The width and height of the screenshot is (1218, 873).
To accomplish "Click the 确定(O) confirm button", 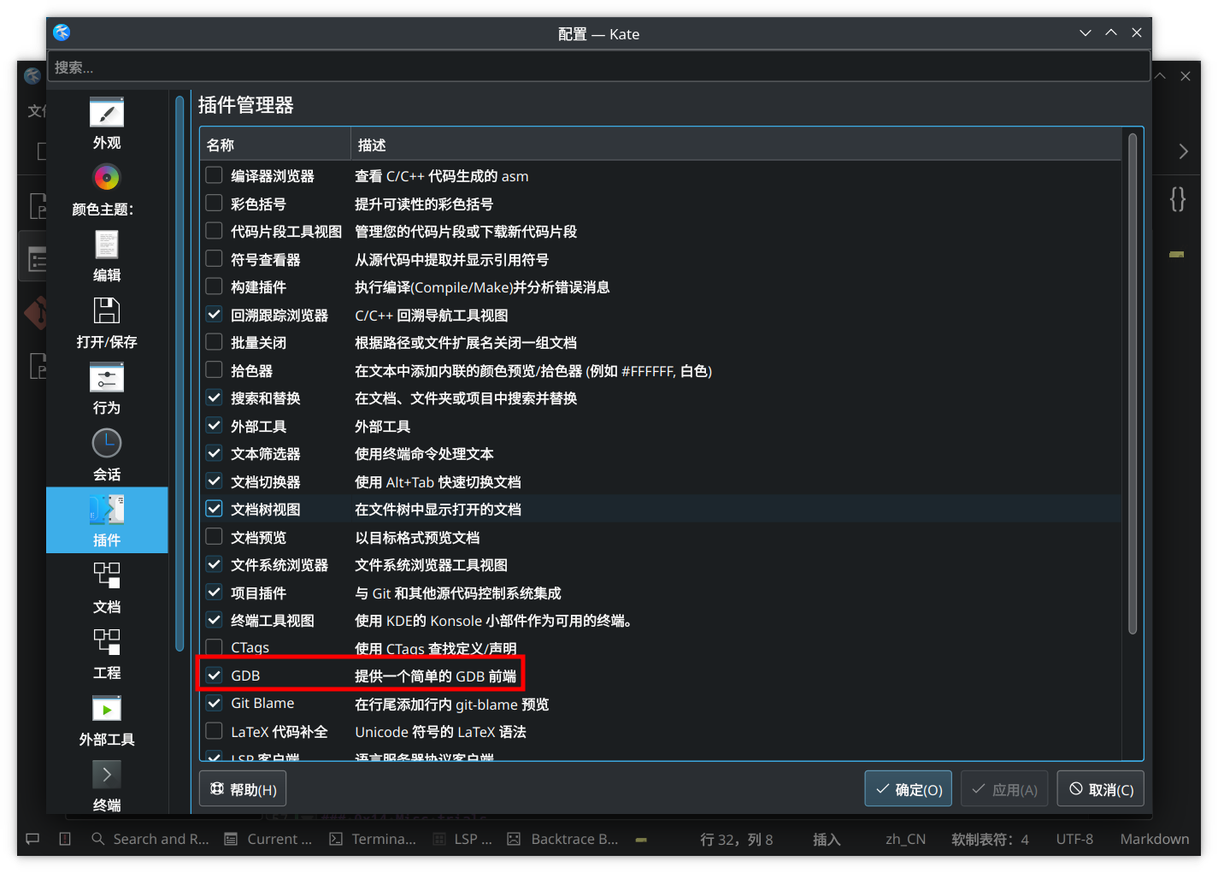I will click(908, 787).
